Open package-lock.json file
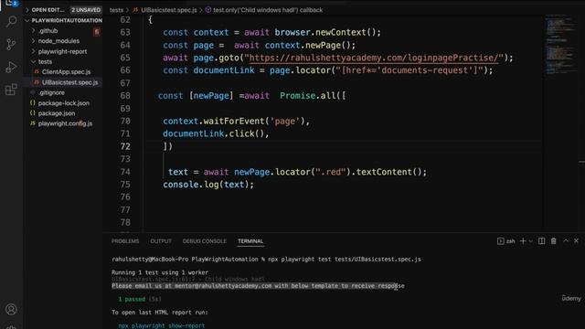Screen dimensions: 585x329 point(63,103)
